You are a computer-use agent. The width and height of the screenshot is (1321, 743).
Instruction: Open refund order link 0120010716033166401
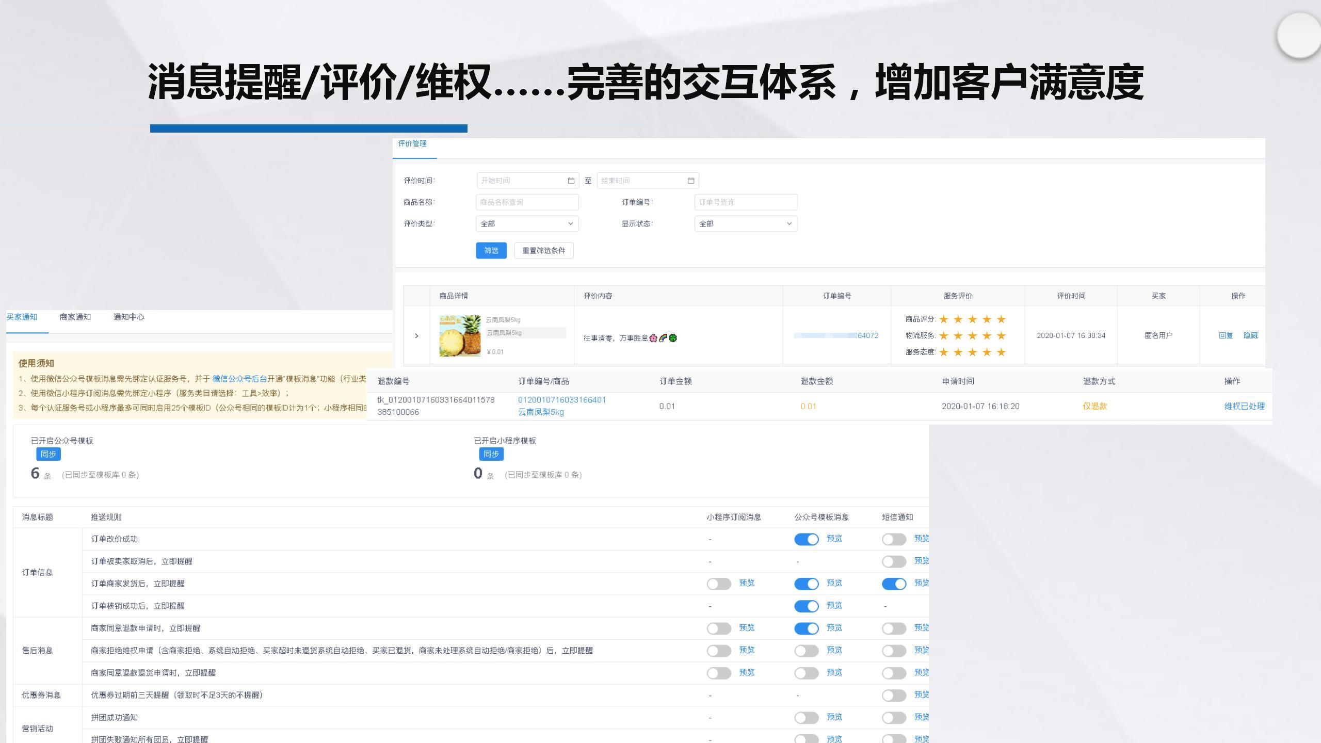[x=562, y=400]
